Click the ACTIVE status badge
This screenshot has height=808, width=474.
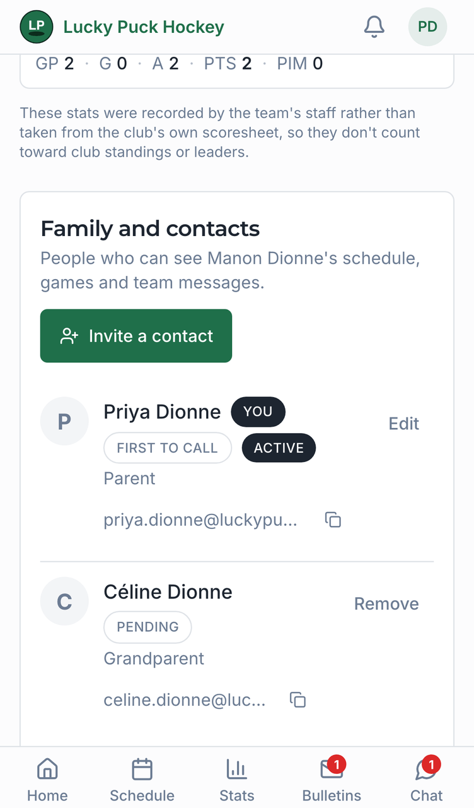(279, 448)
